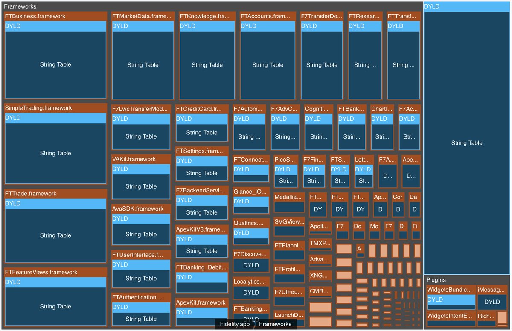Open the FTConnect... framework header
This screenshot has width=512, height=331.
(x=251, y=160)
